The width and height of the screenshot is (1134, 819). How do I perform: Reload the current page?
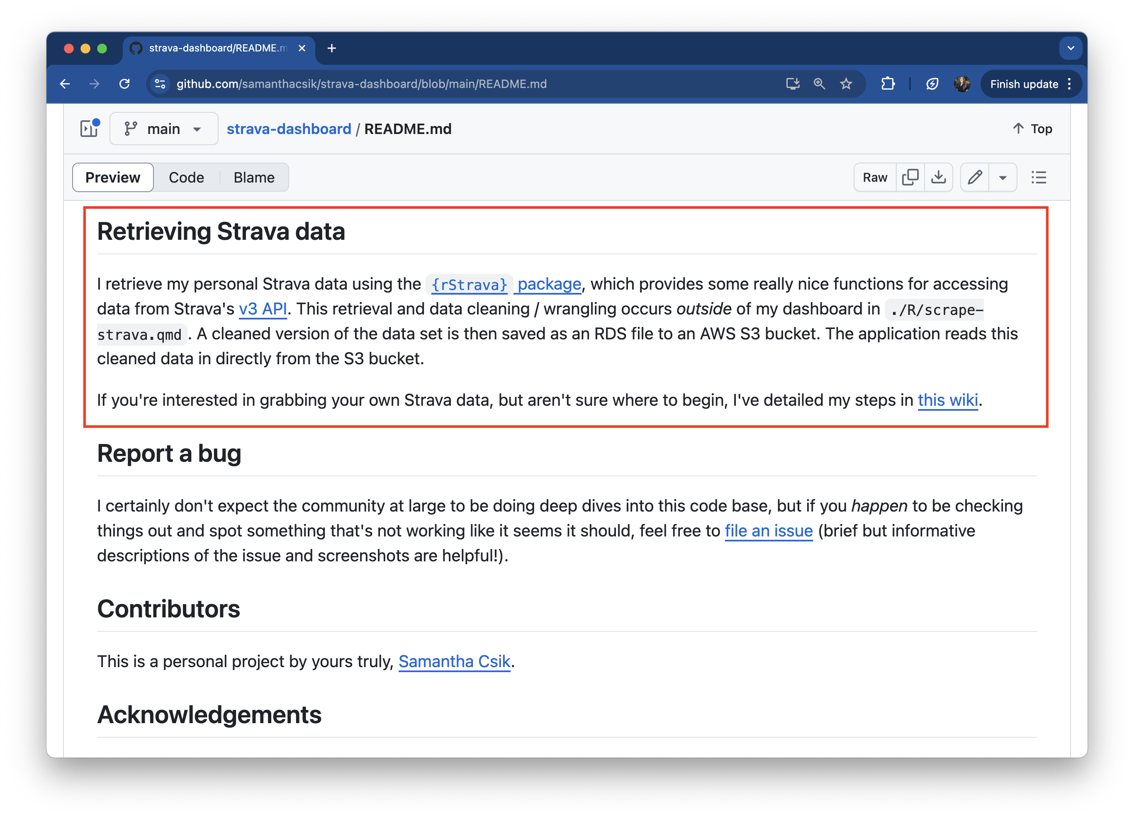tap(124, 84)
